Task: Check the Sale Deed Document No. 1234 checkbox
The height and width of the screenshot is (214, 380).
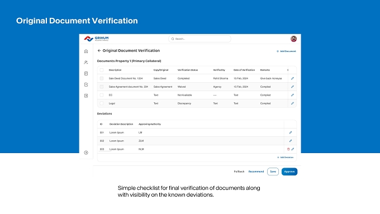Action: [x=102, y=78]
